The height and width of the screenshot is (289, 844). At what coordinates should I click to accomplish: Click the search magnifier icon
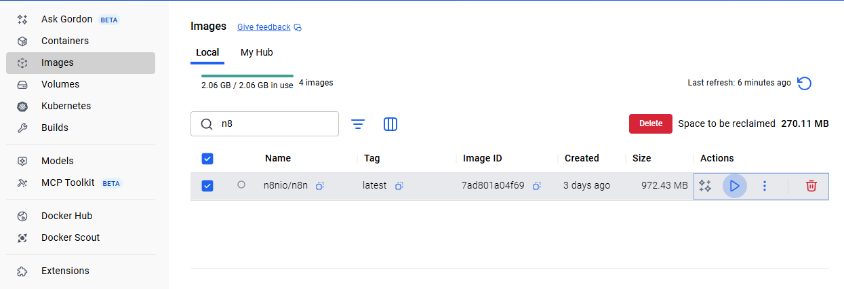click(x=206, y=124)
